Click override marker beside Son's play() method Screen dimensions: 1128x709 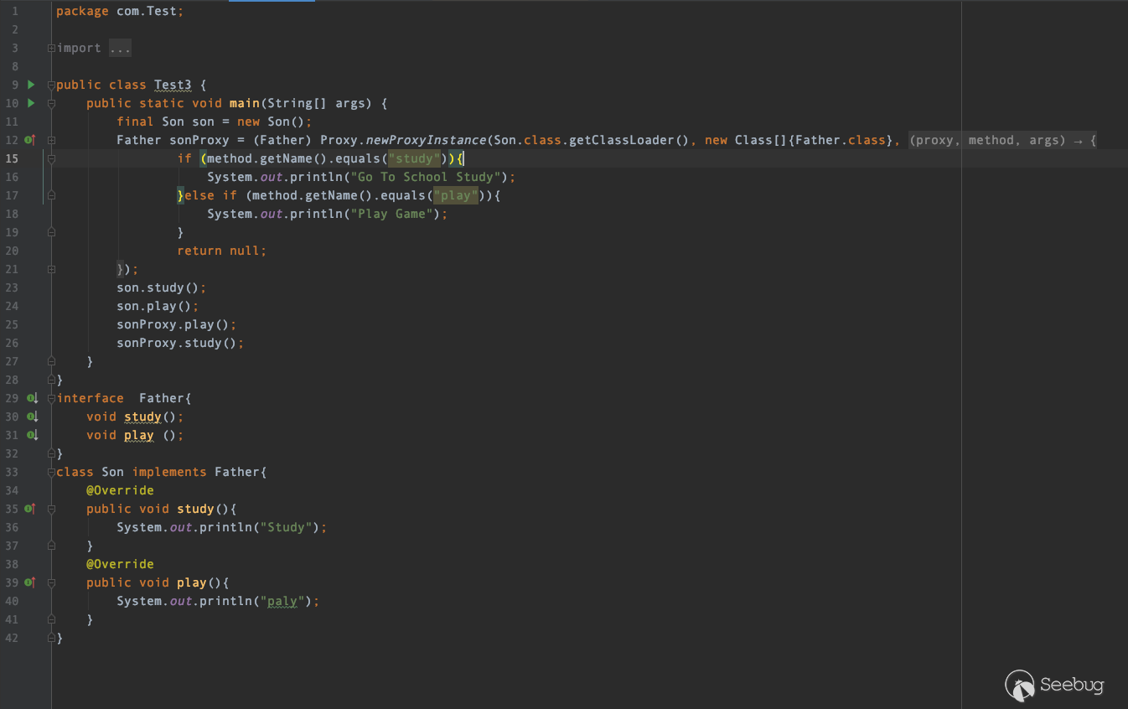(30, 582)
